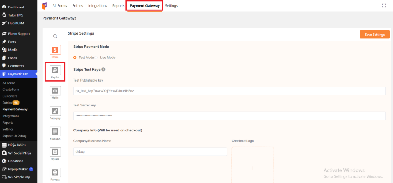
Task: Click the Paymattic logo icon
Action: (45, 6)
